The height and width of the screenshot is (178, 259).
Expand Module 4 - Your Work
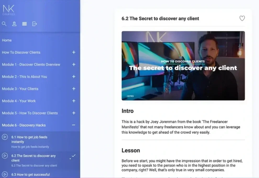(x=74, y=101)
